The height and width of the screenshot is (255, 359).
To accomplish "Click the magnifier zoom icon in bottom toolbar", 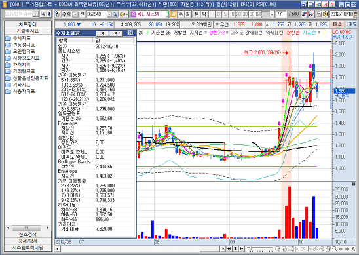I will [x=335, y=249].
